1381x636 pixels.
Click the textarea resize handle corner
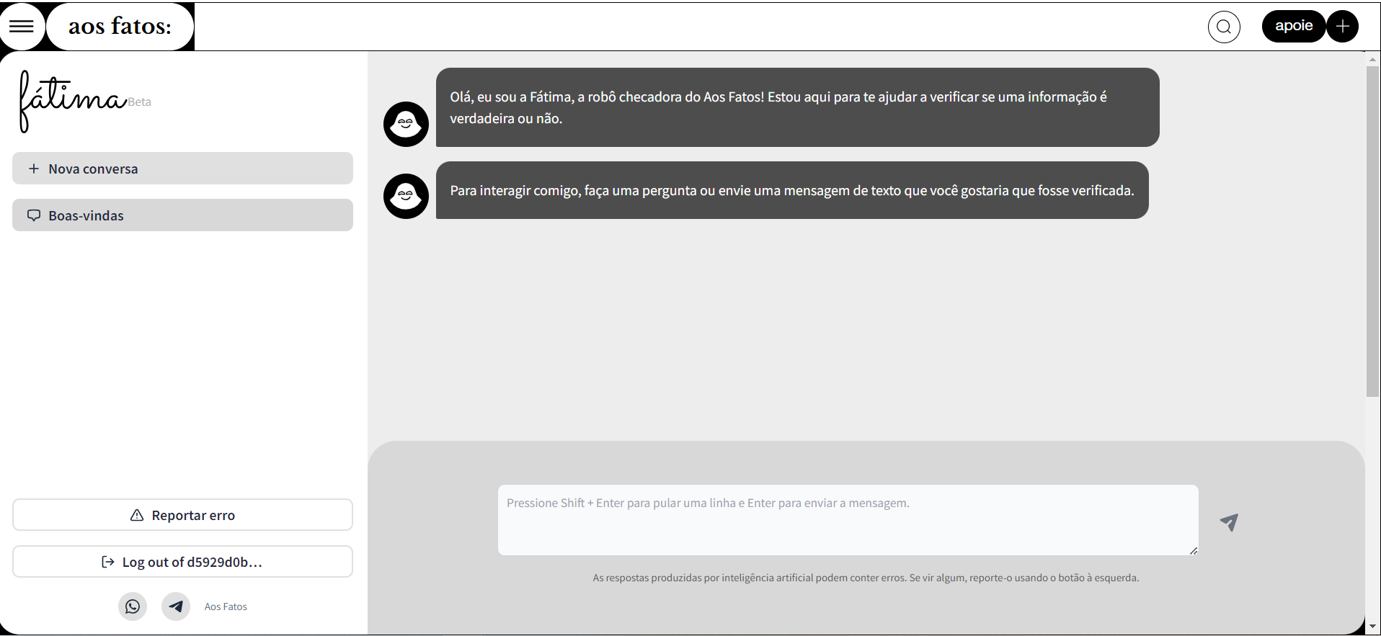[x=1193, y=550]
